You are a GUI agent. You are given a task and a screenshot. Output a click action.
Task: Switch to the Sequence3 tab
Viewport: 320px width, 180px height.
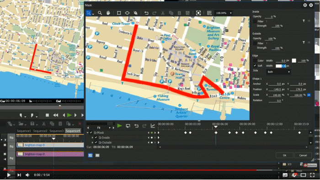tap(57, 131)
